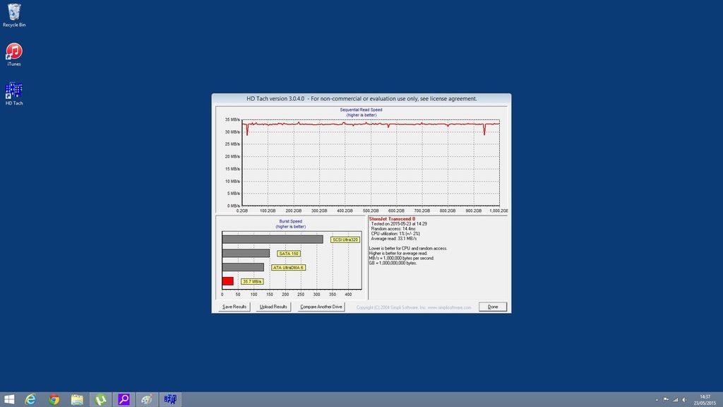Open File Explorer from the taskbar
723x407 pixels.
(77, 400)
